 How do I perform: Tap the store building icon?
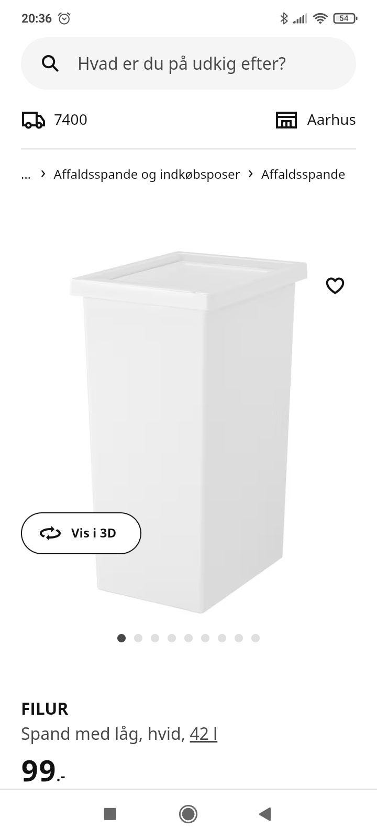(286, 120)
